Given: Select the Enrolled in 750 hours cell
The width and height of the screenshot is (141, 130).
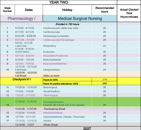Looking at the screenshot, I should [67, 24].
